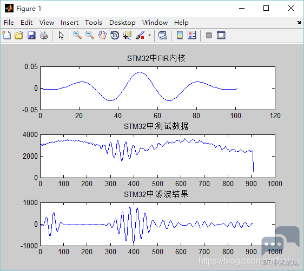This screenshot has height=271, width=304.
Task: Open the Help menu
Action: 181,23
